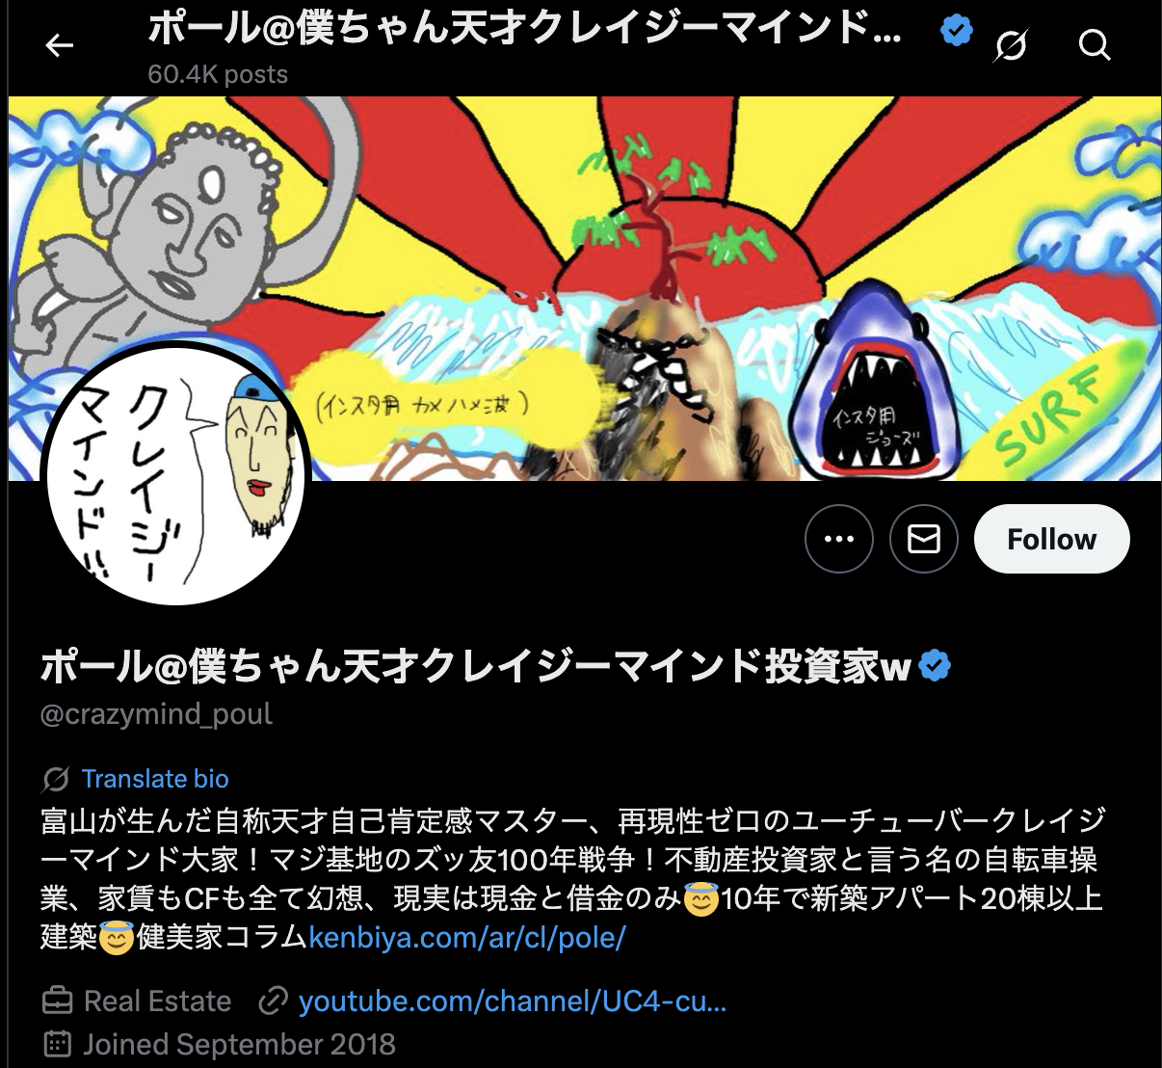Viewport: 1162px width, 1068px height.
Task: Open the search magnifier icon
Action: click(x=1095, y=44)
